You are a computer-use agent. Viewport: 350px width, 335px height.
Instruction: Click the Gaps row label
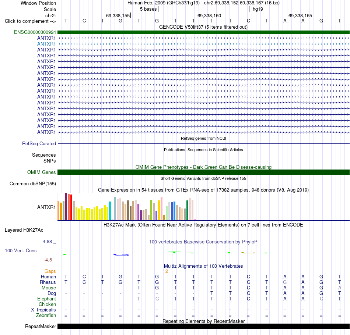[50, 271]
